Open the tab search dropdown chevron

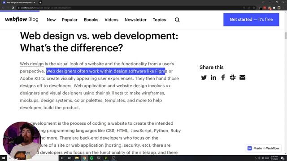[x=263, y=2]
